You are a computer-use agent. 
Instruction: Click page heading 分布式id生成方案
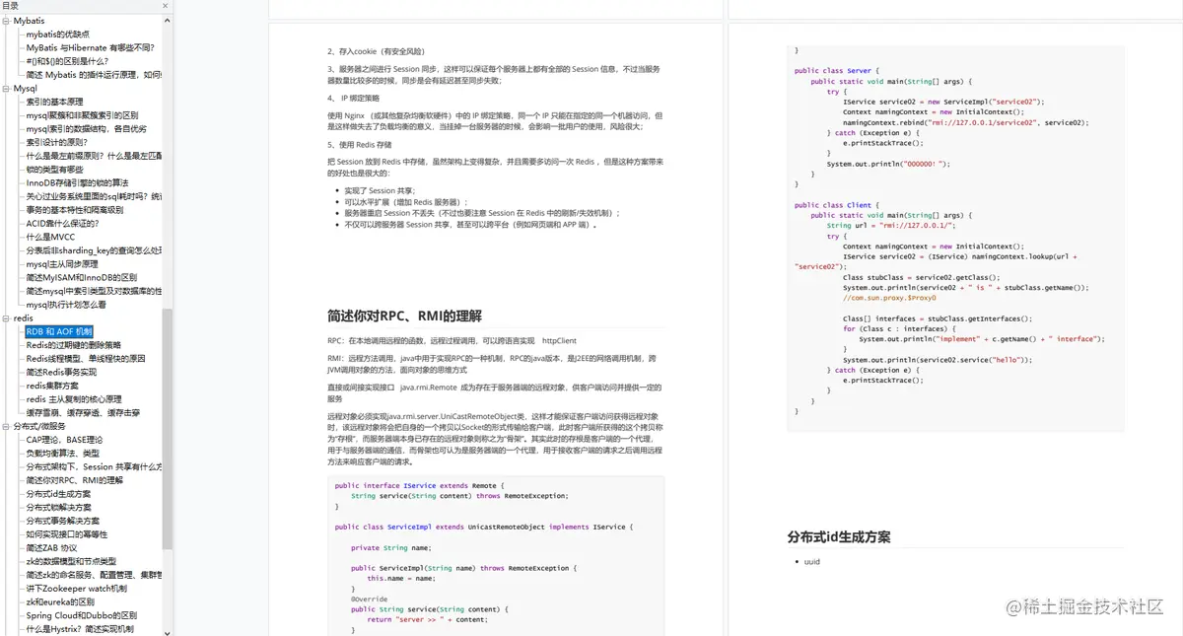coord(838,537)
